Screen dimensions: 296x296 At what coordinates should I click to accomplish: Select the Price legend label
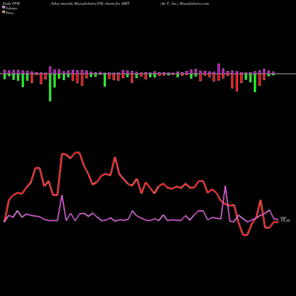click(x=9, y=13)
